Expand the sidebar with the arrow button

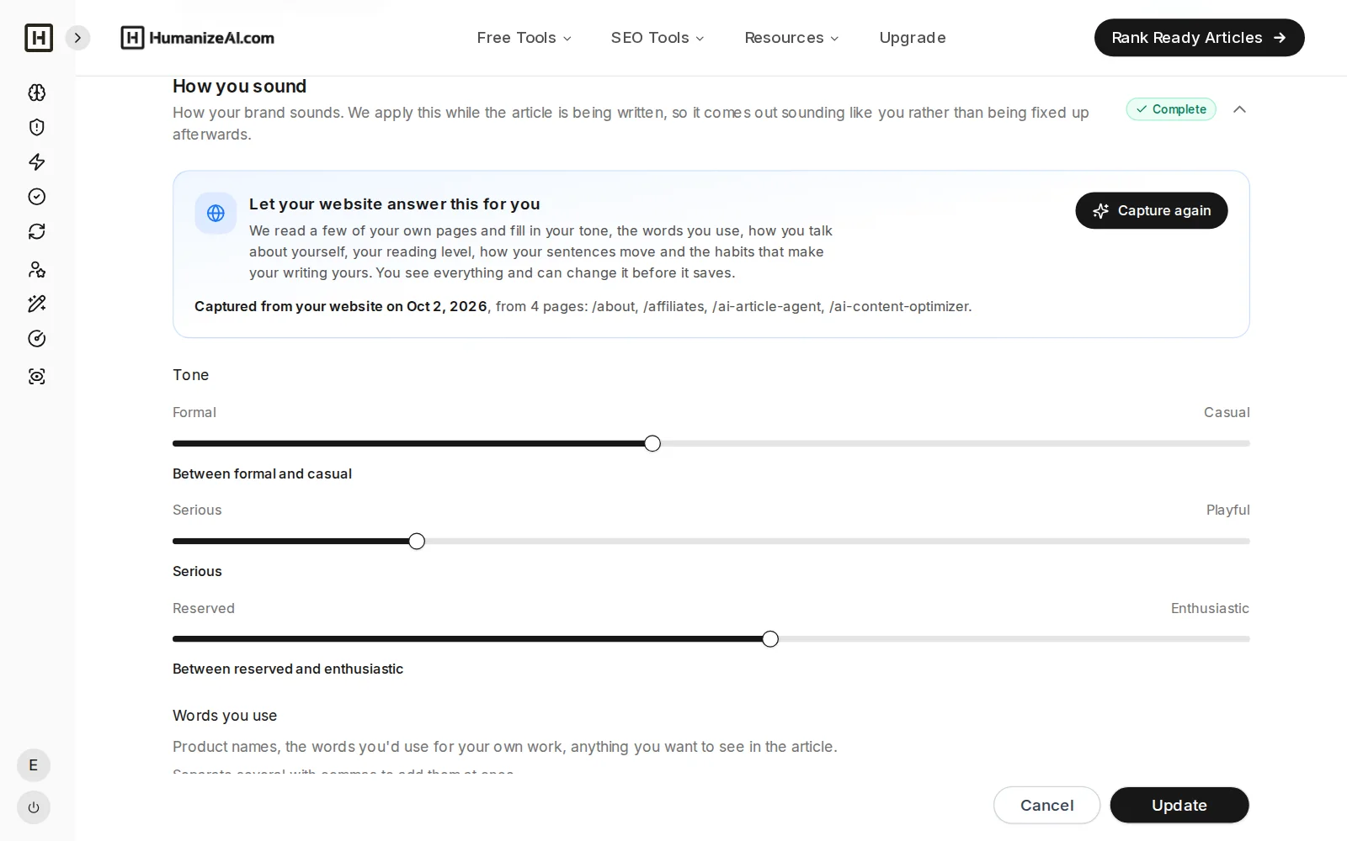point(77,38)
